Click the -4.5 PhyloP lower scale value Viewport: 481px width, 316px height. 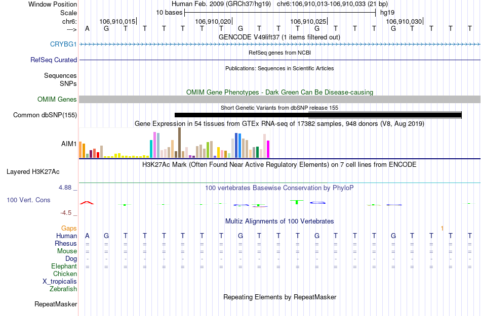click(66, 212)
